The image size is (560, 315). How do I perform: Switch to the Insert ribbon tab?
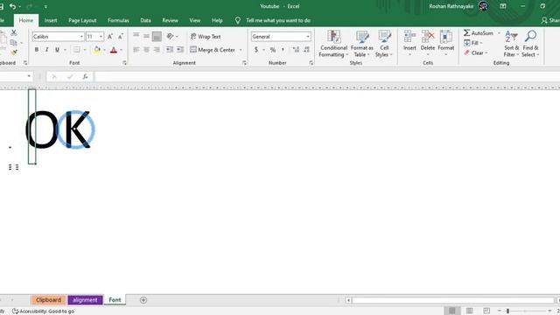coord(51,20)
